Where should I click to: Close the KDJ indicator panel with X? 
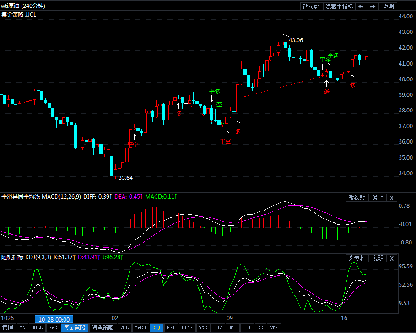pos(391,258)
